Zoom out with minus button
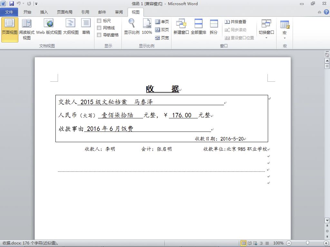This screenshot has width=330, height=247. (289, 243)
